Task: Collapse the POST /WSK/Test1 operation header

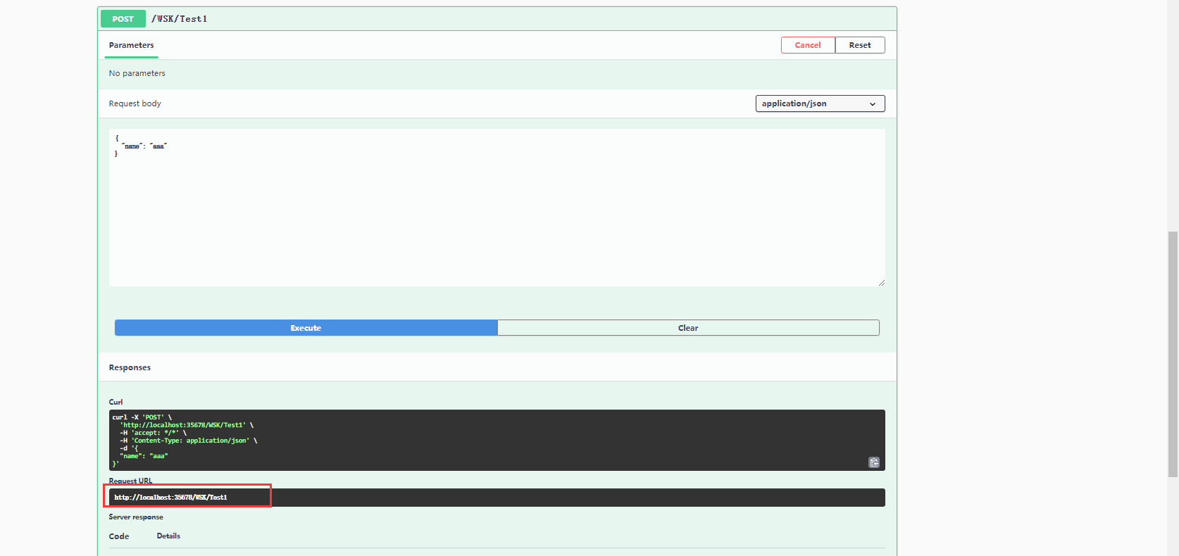Action: (497, 19)
